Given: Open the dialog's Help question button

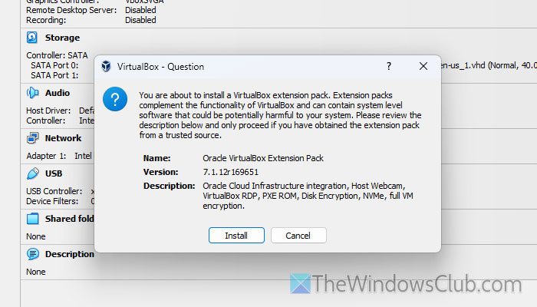Looking at the screenshot, I should (390, 67).
